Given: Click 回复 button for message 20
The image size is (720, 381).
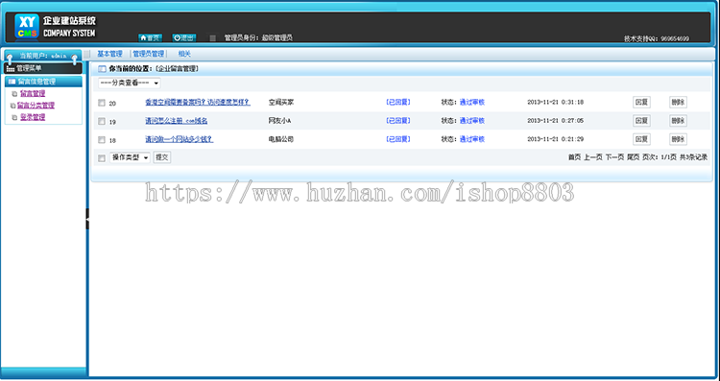Looking at the screenshot, I should tap(641, 102).
